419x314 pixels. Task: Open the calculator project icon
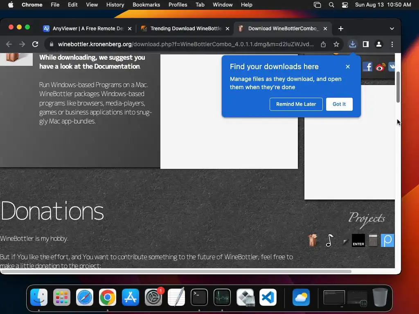[x=373, y=240]
